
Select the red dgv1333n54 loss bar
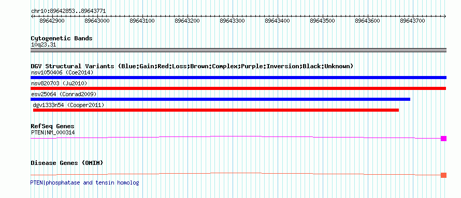pyautogui.click(x=216, y=110)
